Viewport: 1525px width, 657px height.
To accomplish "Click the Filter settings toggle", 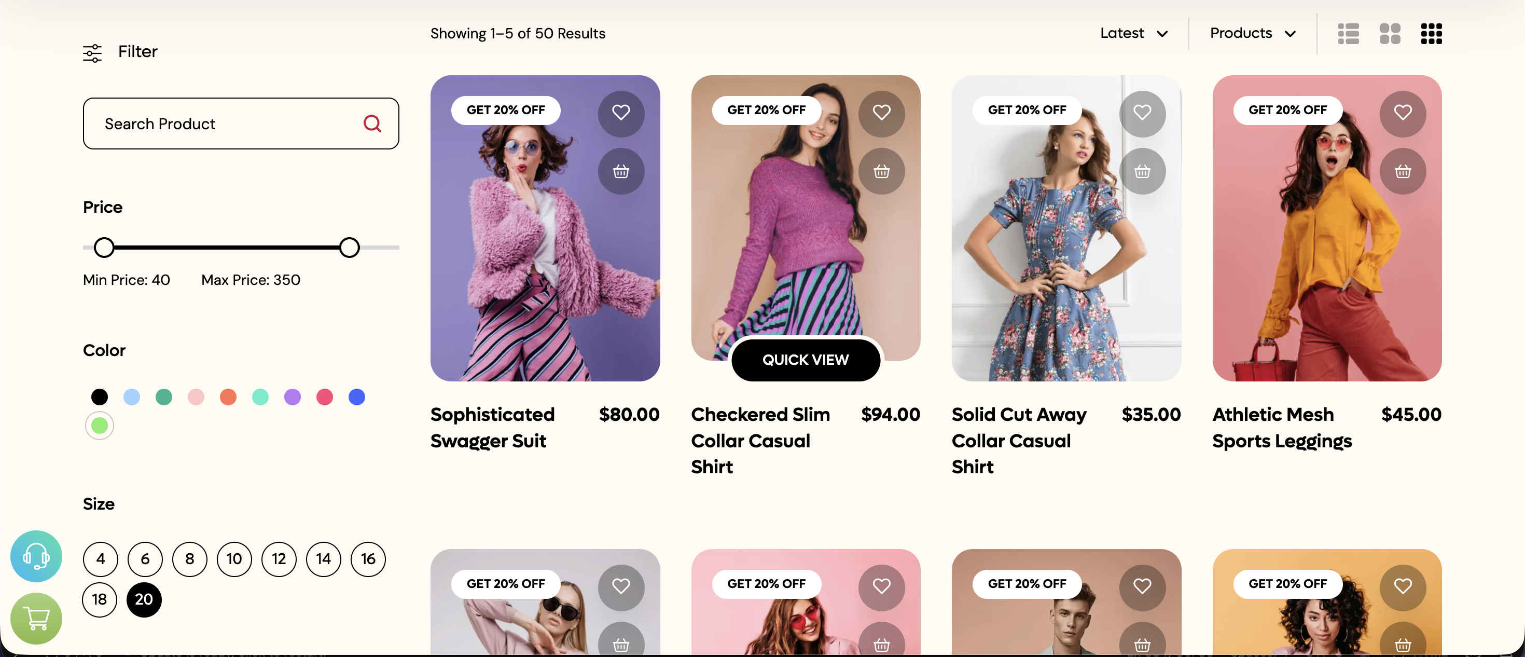I will click(x=120, y=52).
